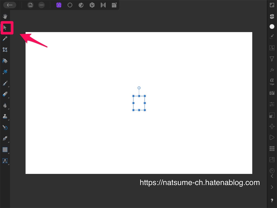Open the Document menu icon

pos(30,5)
